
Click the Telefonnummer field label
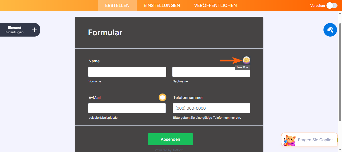[x=188, y=97]
